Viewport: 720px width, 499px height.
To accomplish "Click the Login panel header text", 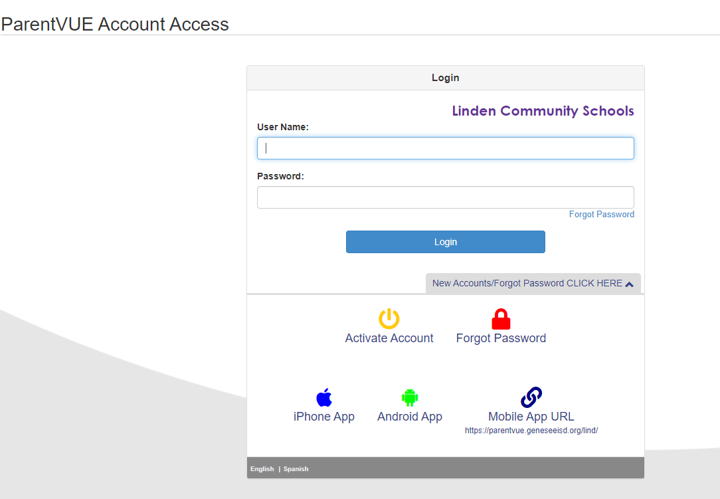I will click(446, 78).
